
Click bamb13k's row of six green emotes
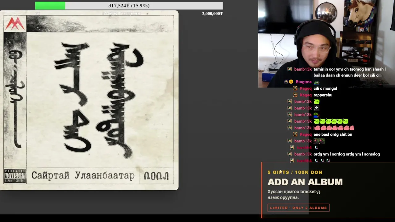[331, 121]
